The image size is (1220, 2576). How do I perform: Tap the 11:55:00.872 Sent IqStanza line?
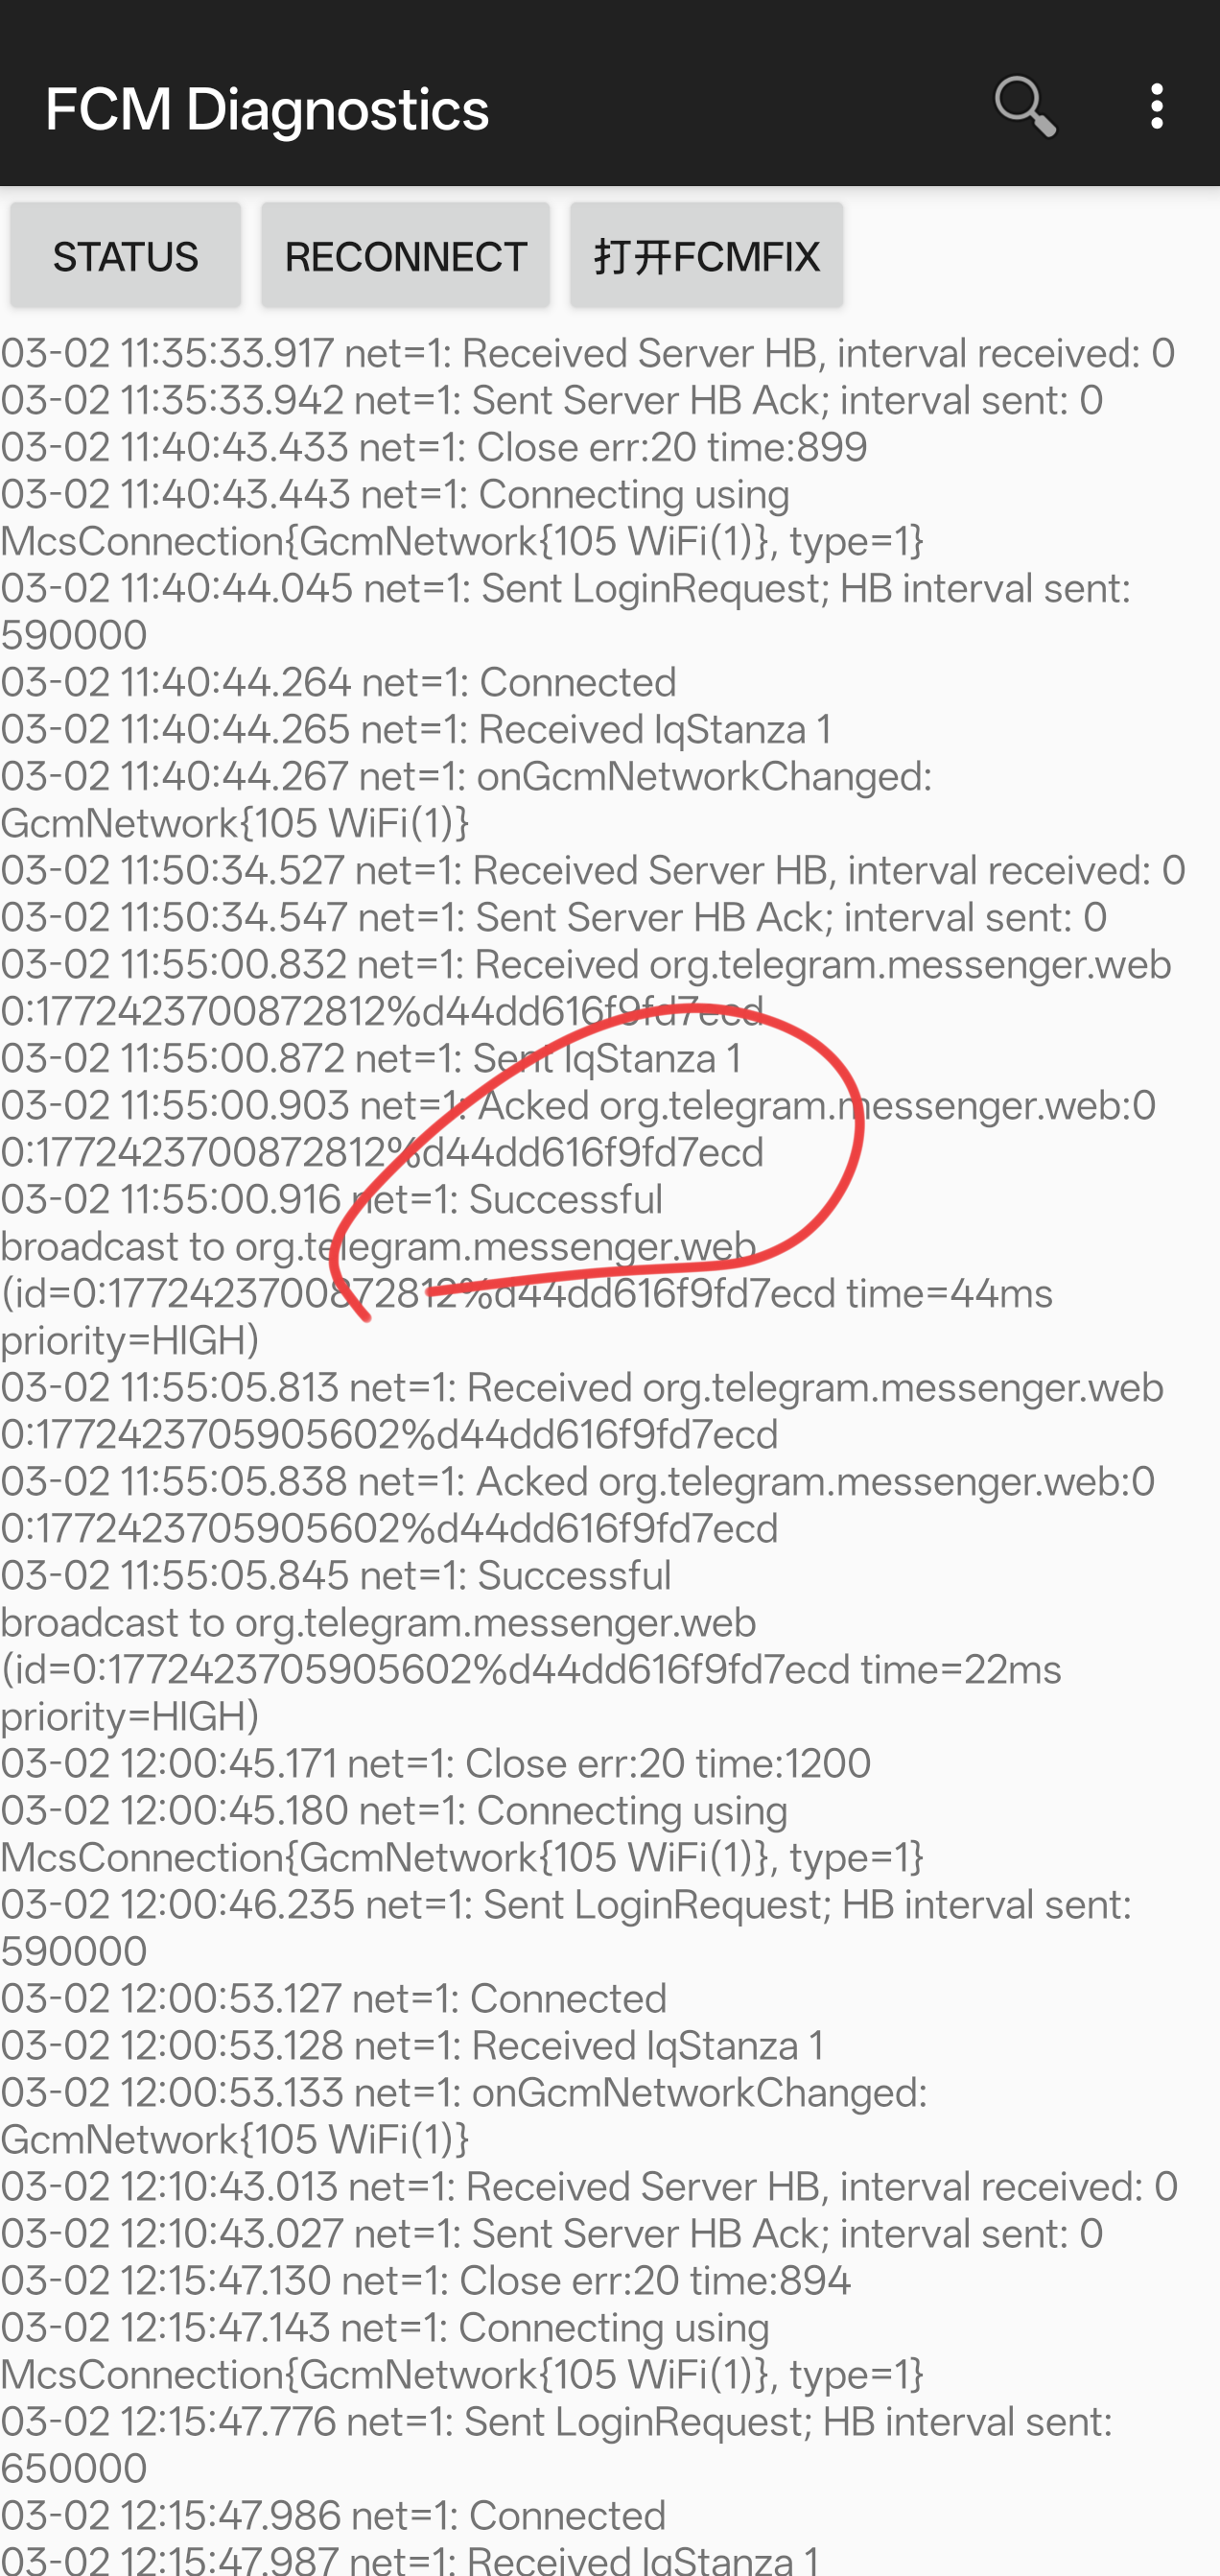pos(371,1058)
